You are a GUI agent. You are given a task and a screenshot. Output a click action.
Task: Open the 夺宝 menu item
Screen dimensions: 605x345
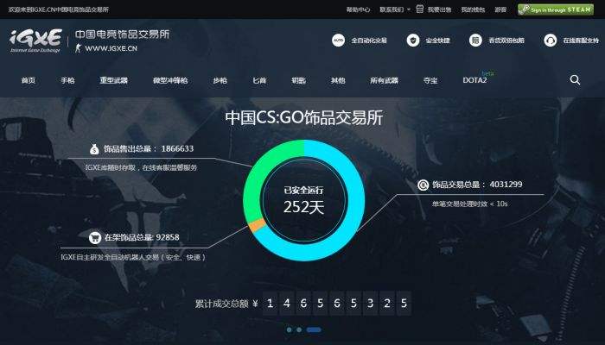pyautogui.click(x=430, y=80)
